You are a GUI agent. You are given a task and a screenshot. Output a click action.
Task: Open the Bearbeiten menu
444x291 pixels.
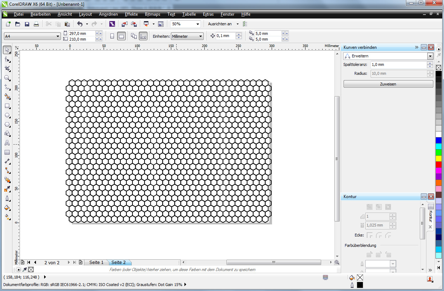point(41,14)
